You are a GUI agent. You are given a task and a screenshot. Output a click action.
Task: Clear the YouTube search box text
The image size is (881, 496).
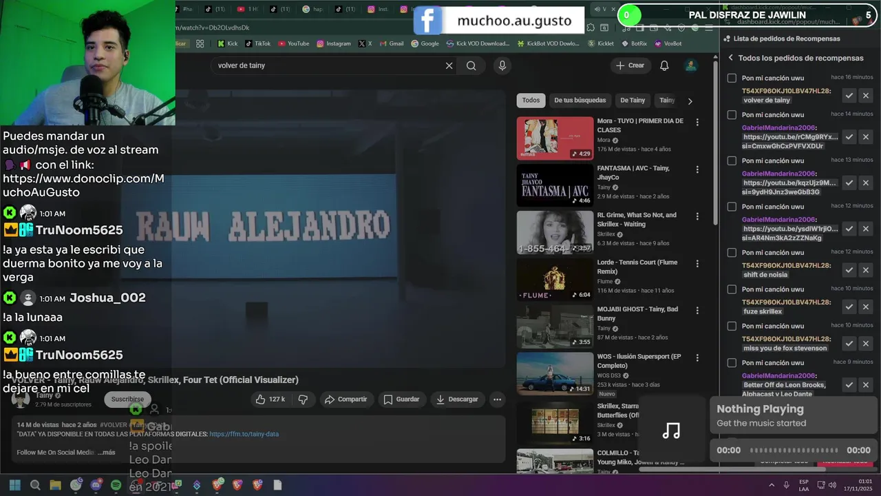pyautogui.click(x=449, y=65)
